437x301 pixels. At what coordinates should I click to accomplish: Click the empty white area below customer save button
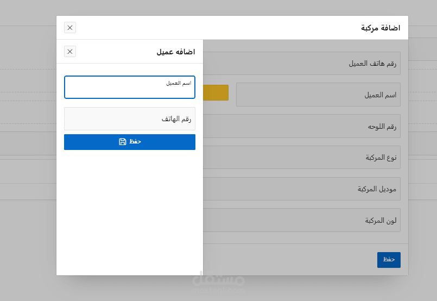[x=129, y=212]
